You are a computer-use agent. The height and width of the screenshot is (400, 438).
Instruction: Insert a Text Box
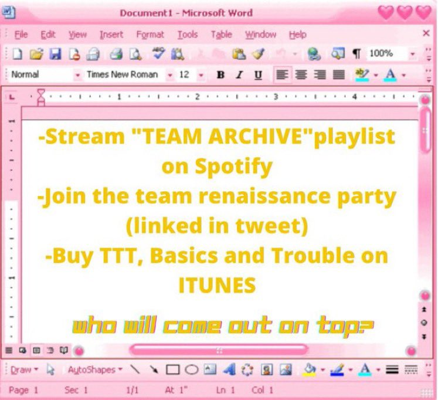210,370
